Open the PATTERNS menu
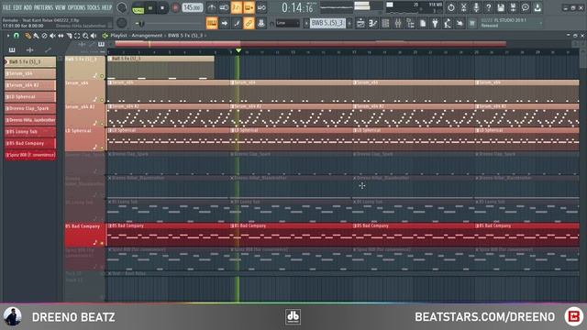This screenshot has height=330, width=587. pyautogui.click(x=44, y=7)
